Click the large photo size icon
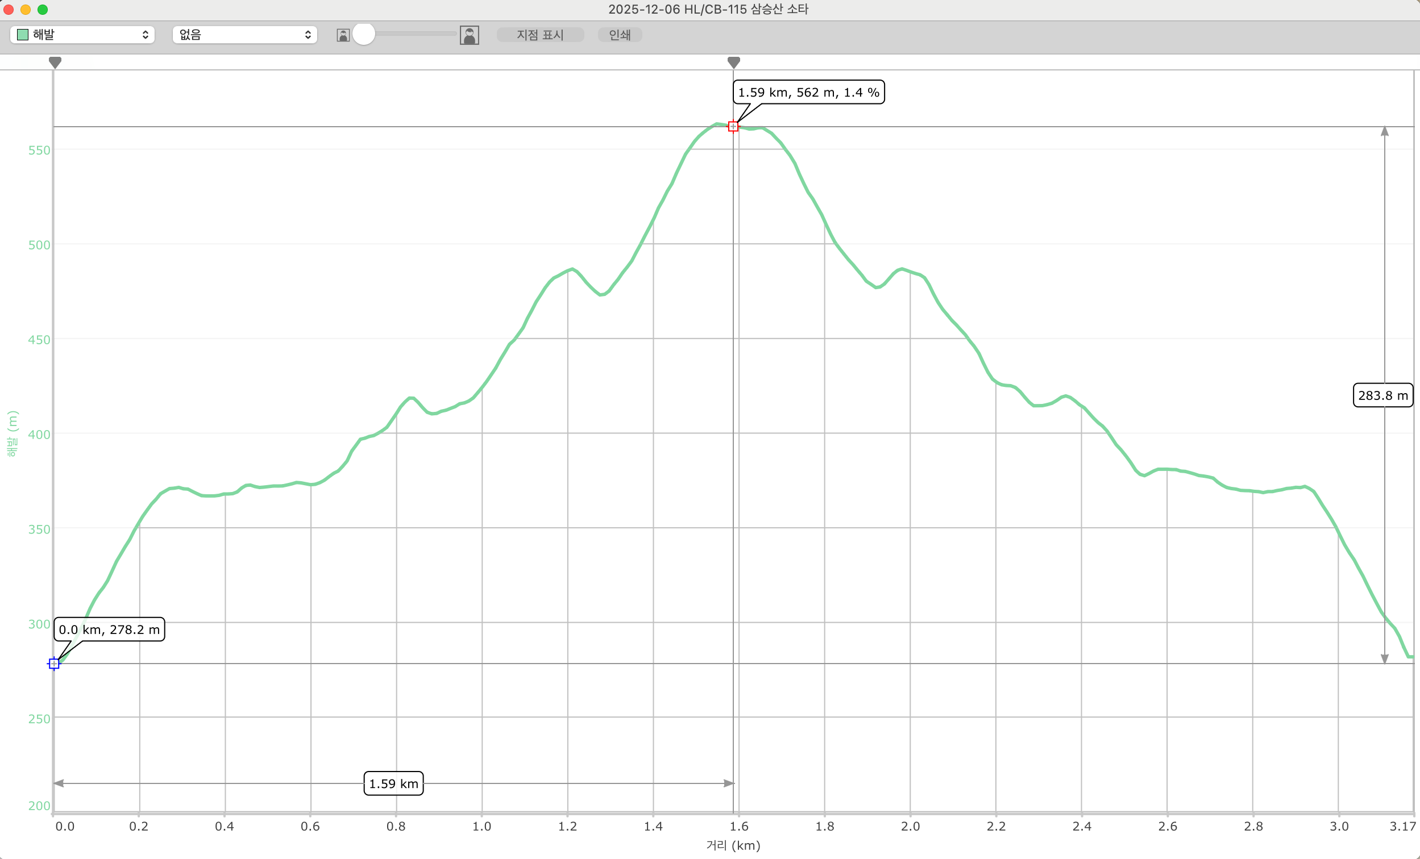This screenshot has width=1420, height=859. click(x=469, y=35)
